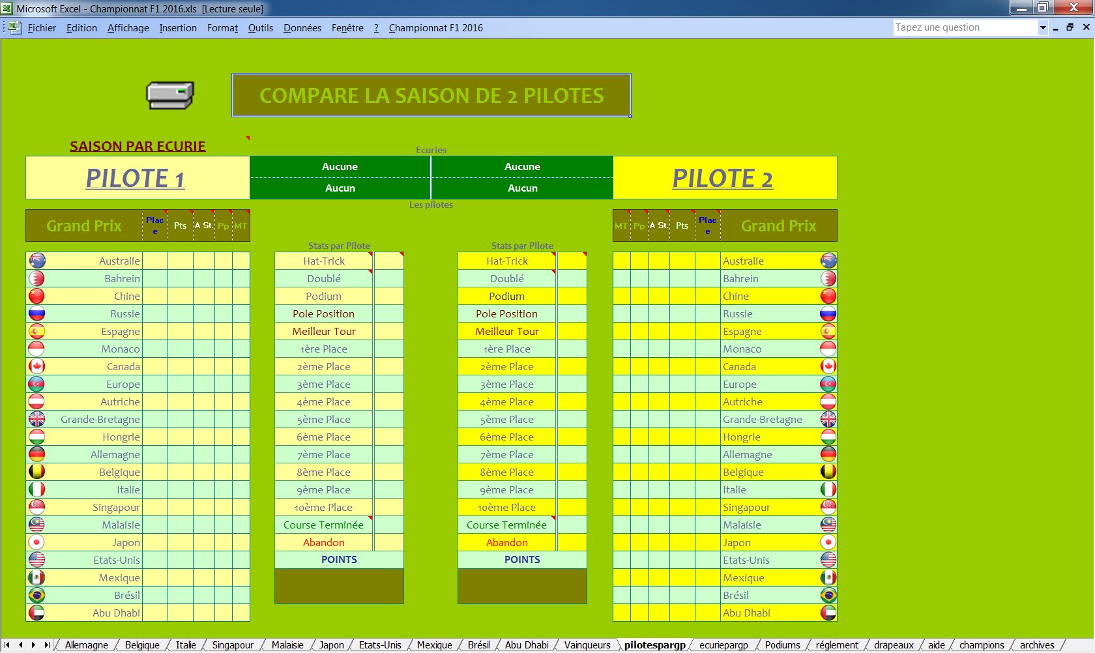Click the Malaysia flag in right list
Image resolution: width=1095 pixels, height=653 pixels.
coord(828,525)
